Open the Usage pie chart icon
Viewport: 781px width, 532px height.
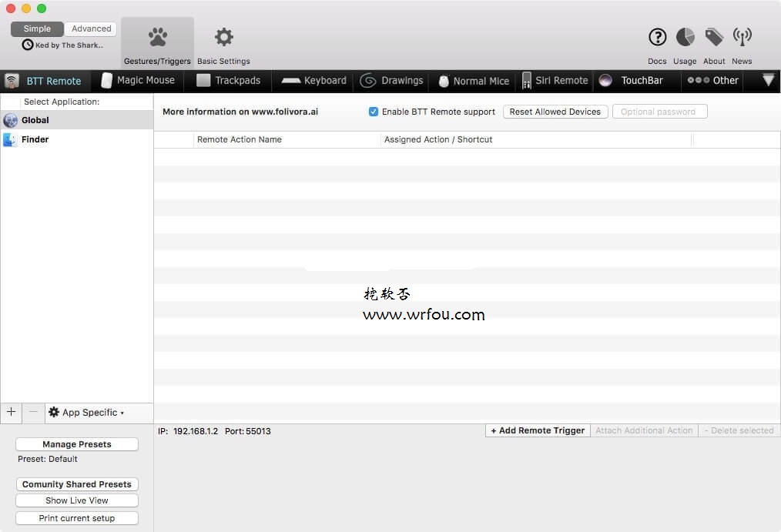click(x=685, y=37)
